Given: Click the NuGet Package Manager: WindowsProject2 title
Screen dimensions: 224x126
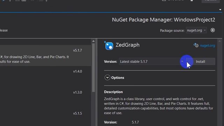Looking at the screenshot, I should click(x=163, y=20).
